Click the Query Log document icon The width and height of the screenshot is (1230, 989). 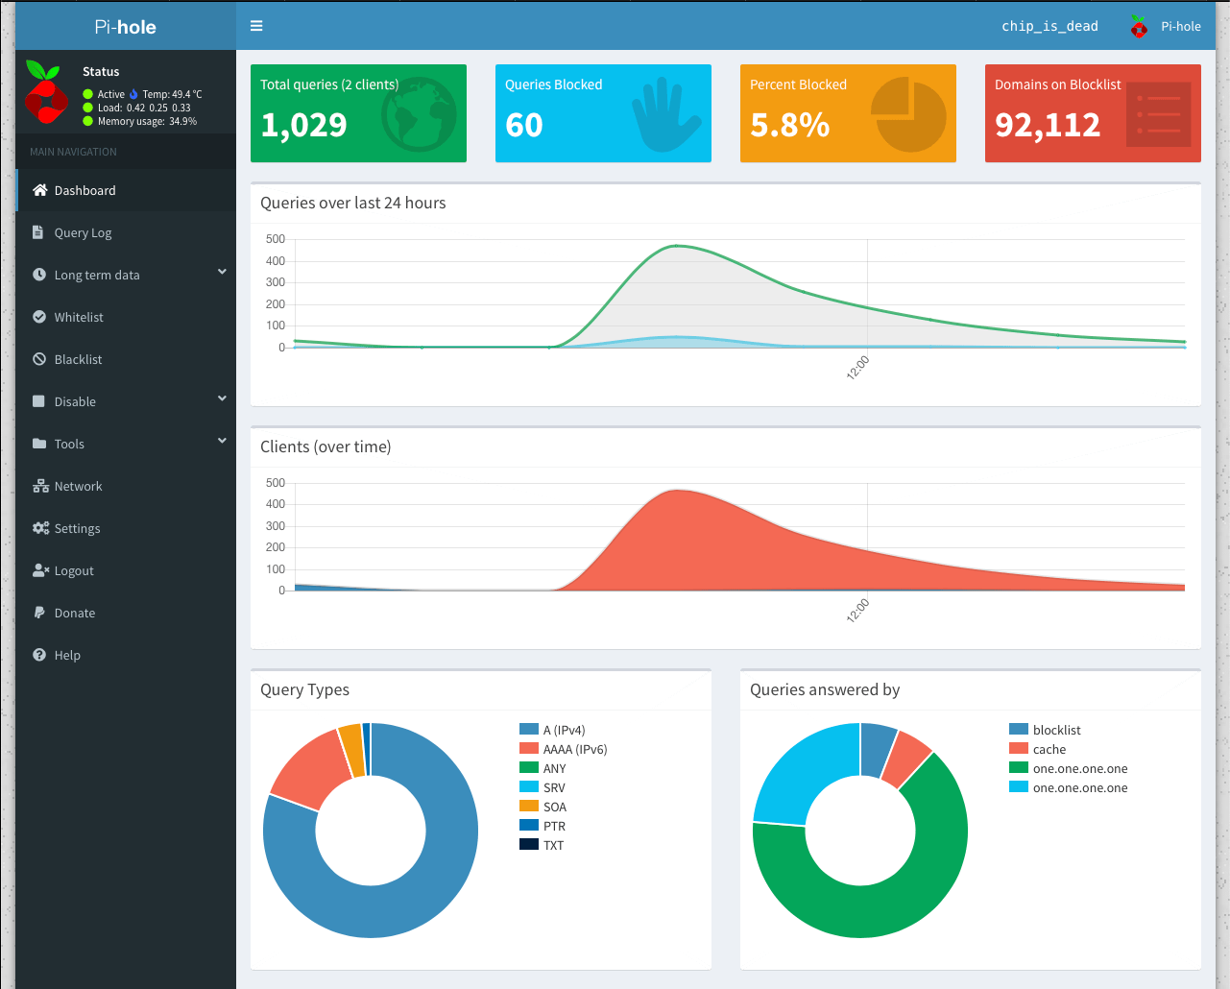coord(38,232)
